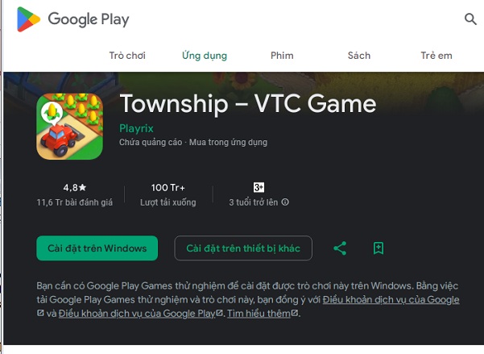
Task: Open the Playrix developer link
Action: (x=136, y=128)
